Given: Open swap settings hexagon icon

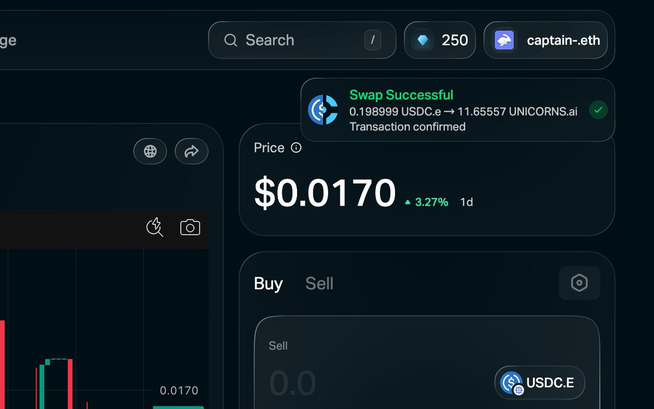Looking at the screenshot, I should [579, 283].
